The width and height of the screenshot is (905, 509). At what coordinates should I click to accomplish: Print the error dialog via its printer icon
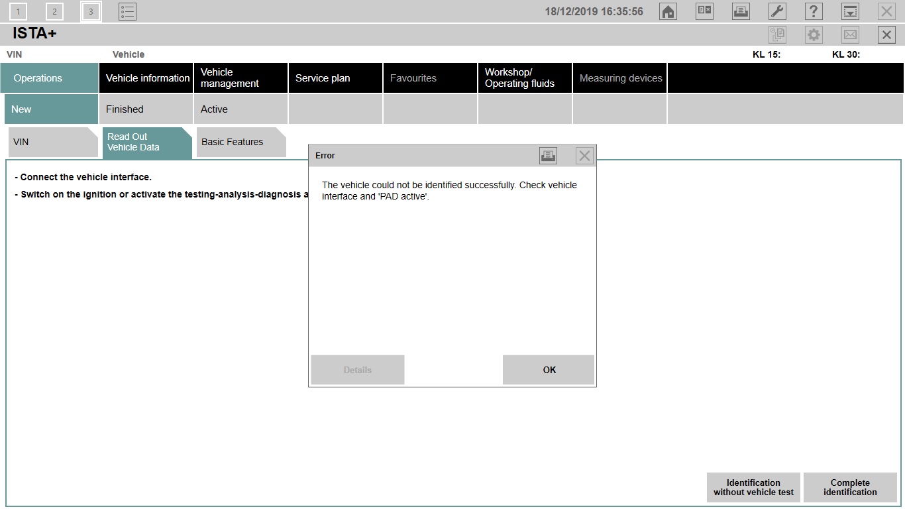pyautogui.click(x=548, y=156)
